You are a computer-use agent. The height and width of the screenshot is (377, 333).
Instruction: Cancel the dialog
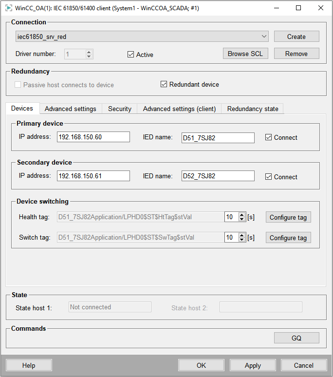(304, 365)
